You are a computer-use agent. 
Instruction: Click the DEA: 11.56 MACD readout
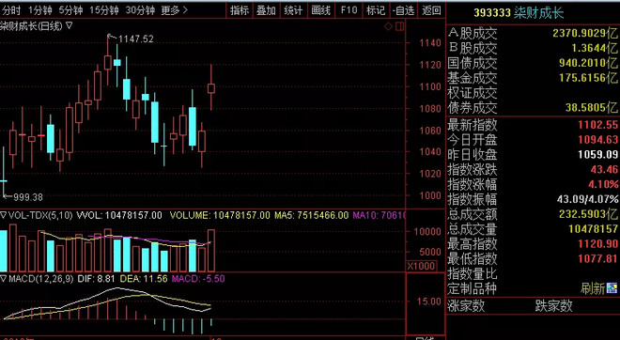[144, 279]
